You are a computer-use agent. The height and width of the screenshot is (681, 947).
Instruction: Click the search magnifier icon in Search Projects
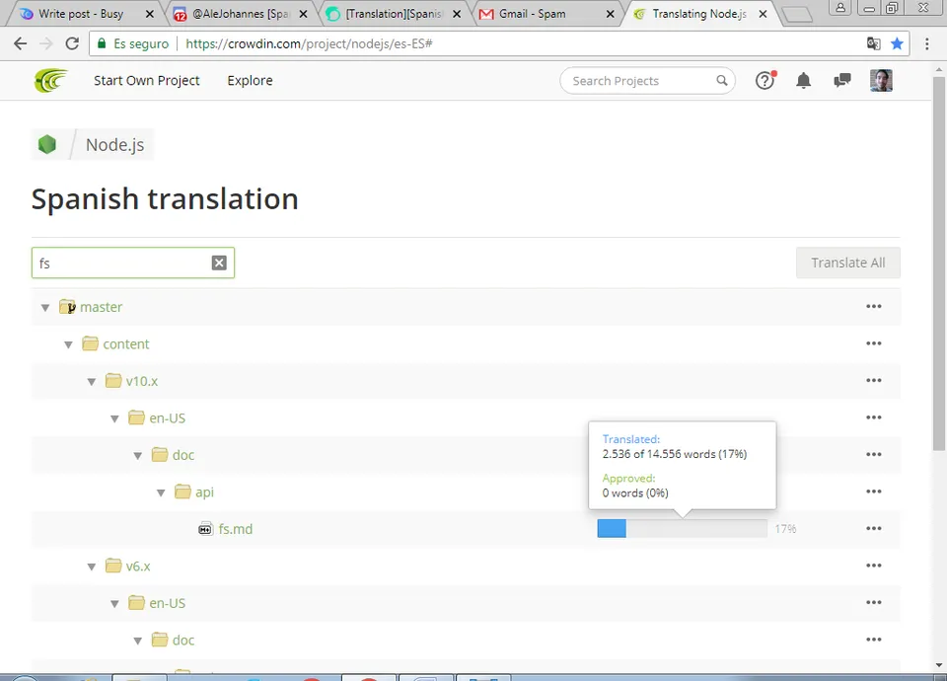[x=722, y=80]
